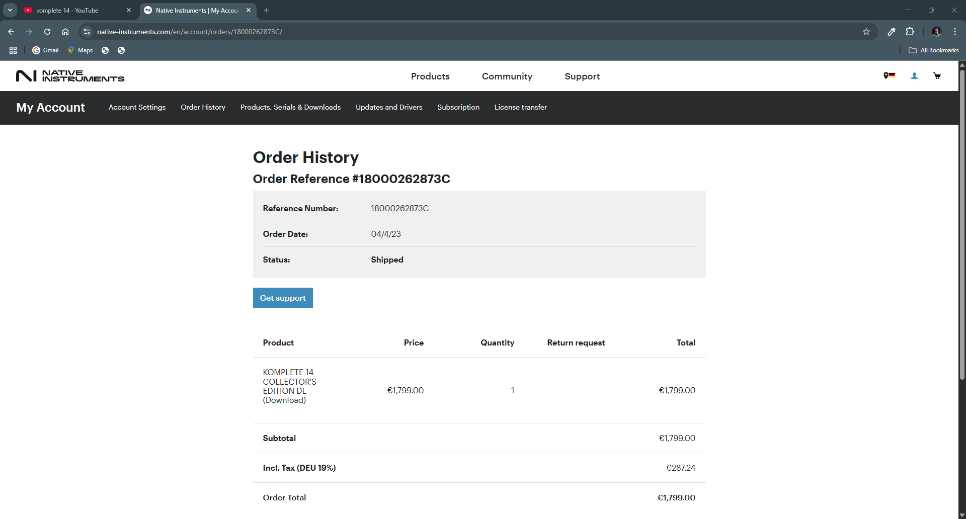Open License transfer page
The height and width of the screenshot is (519, 966).
521,107
